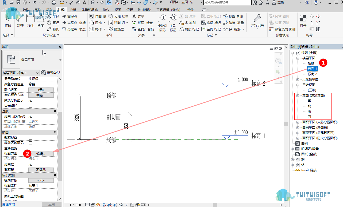Screen dimensions: 343x207
Task: Click the 材质 标记 material tag tool
Action: 189,29
